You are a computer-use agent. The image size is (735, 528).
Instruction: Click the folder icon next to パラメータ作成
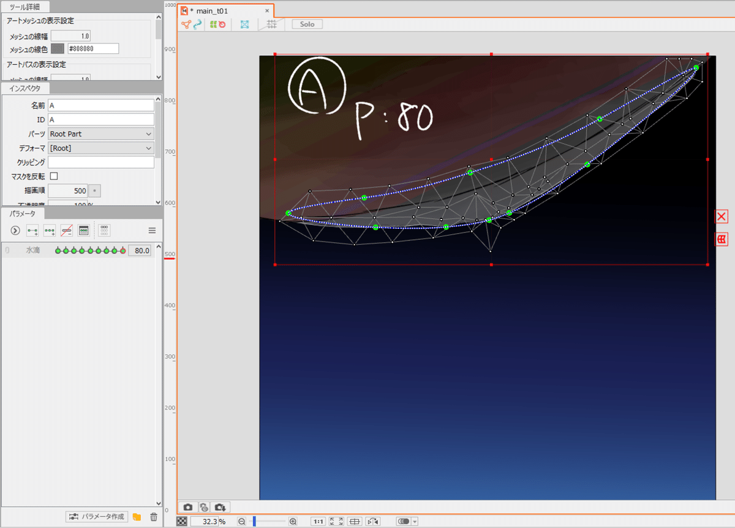(x=137, y=517)
